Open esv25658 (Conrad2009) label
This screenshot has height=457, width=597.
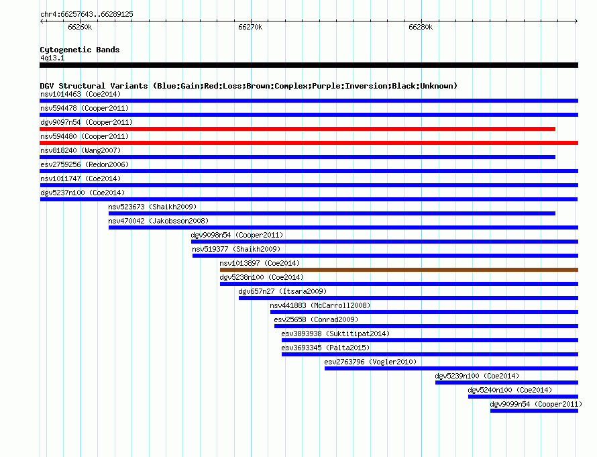pyautogui.click(x=316, y=319)
